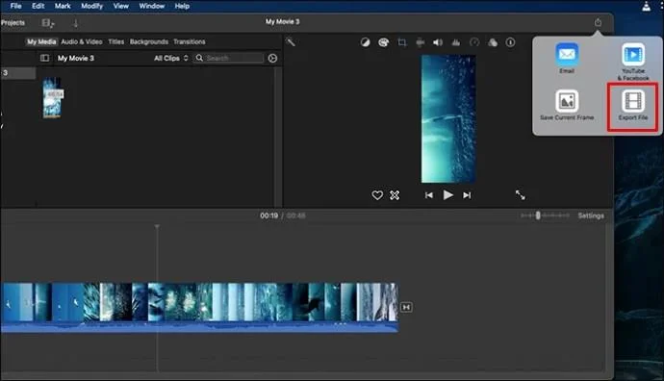
Task: Open the color correction palette tool
Action: point(383,42)
